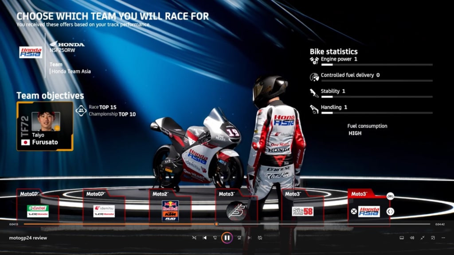
Task: Skip forward 30 seconds
Action: pyautogui.click(x=239, y=238)
